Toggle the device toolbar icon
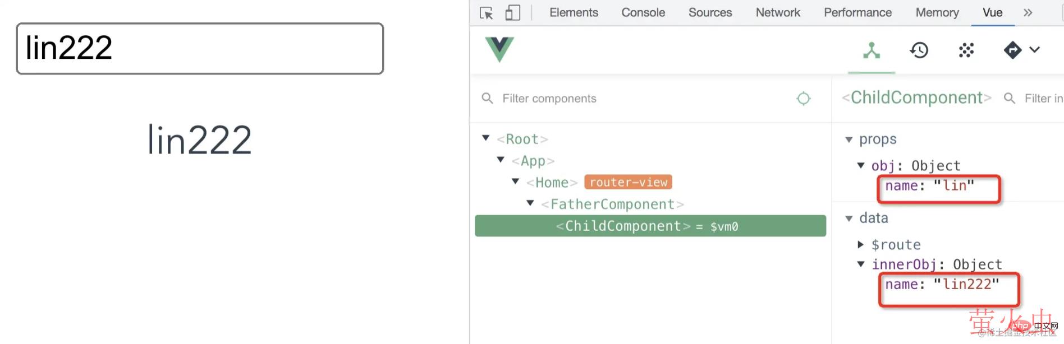 pyautogui.click(x=512, y=13)
